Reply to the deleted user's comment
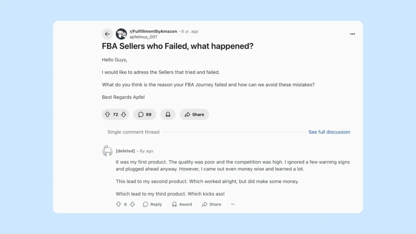The image size is (416, 234). click(152, 204)
